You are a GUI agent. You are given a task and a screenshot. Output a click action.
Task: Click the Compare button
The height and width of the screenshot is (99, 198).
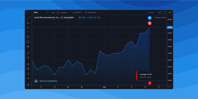62,13
